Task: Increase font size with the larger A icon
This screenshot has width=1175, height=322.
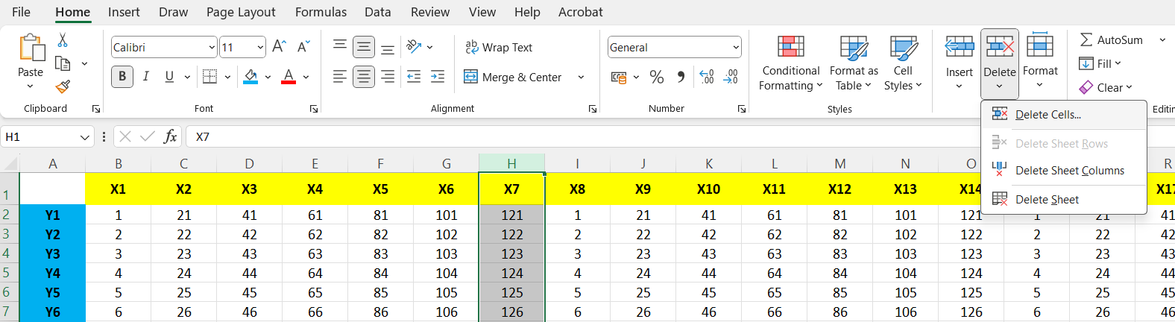Action: [x=279, y=47]
